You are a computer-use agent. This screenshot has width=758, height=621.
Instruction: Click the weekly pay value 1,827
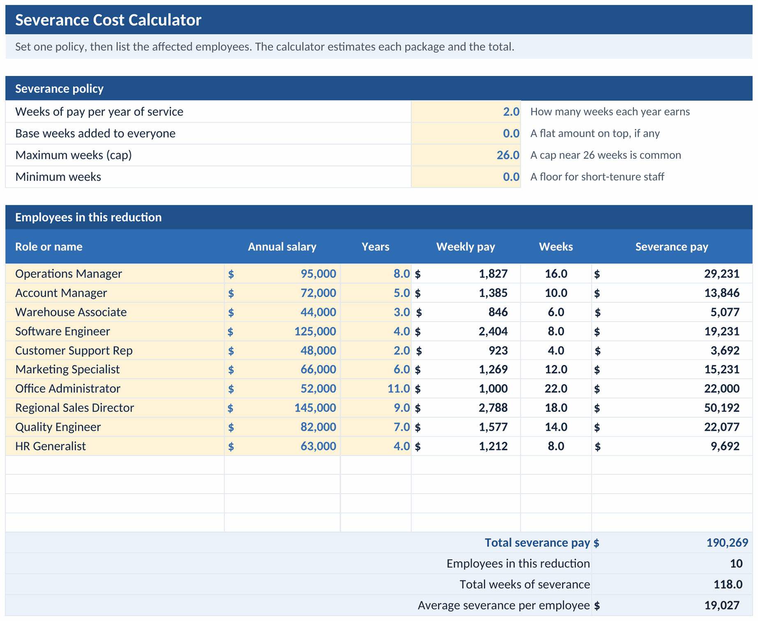[466, 274]
